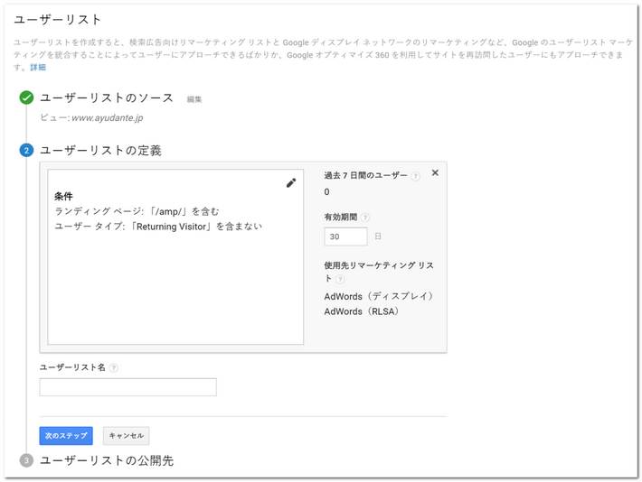Click the 有効期間 days input field
Screen dimensions: 642x482
pos(345,236)
